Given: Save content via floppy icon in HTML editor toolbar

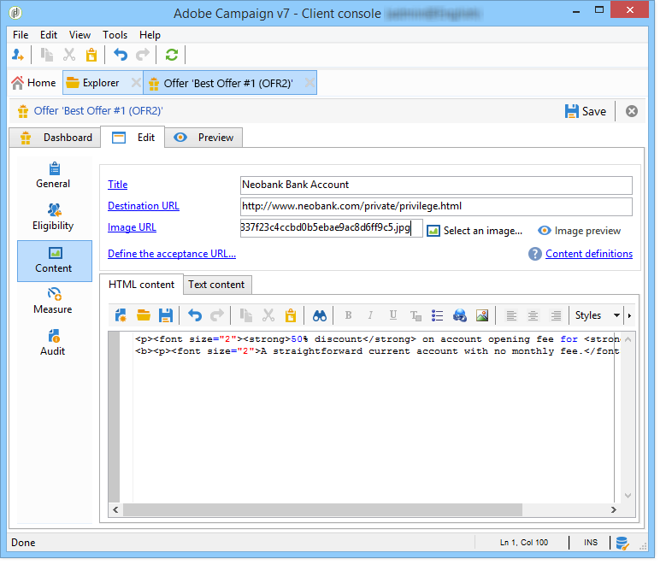Looking at the screenshot, I should pos(165,316).
